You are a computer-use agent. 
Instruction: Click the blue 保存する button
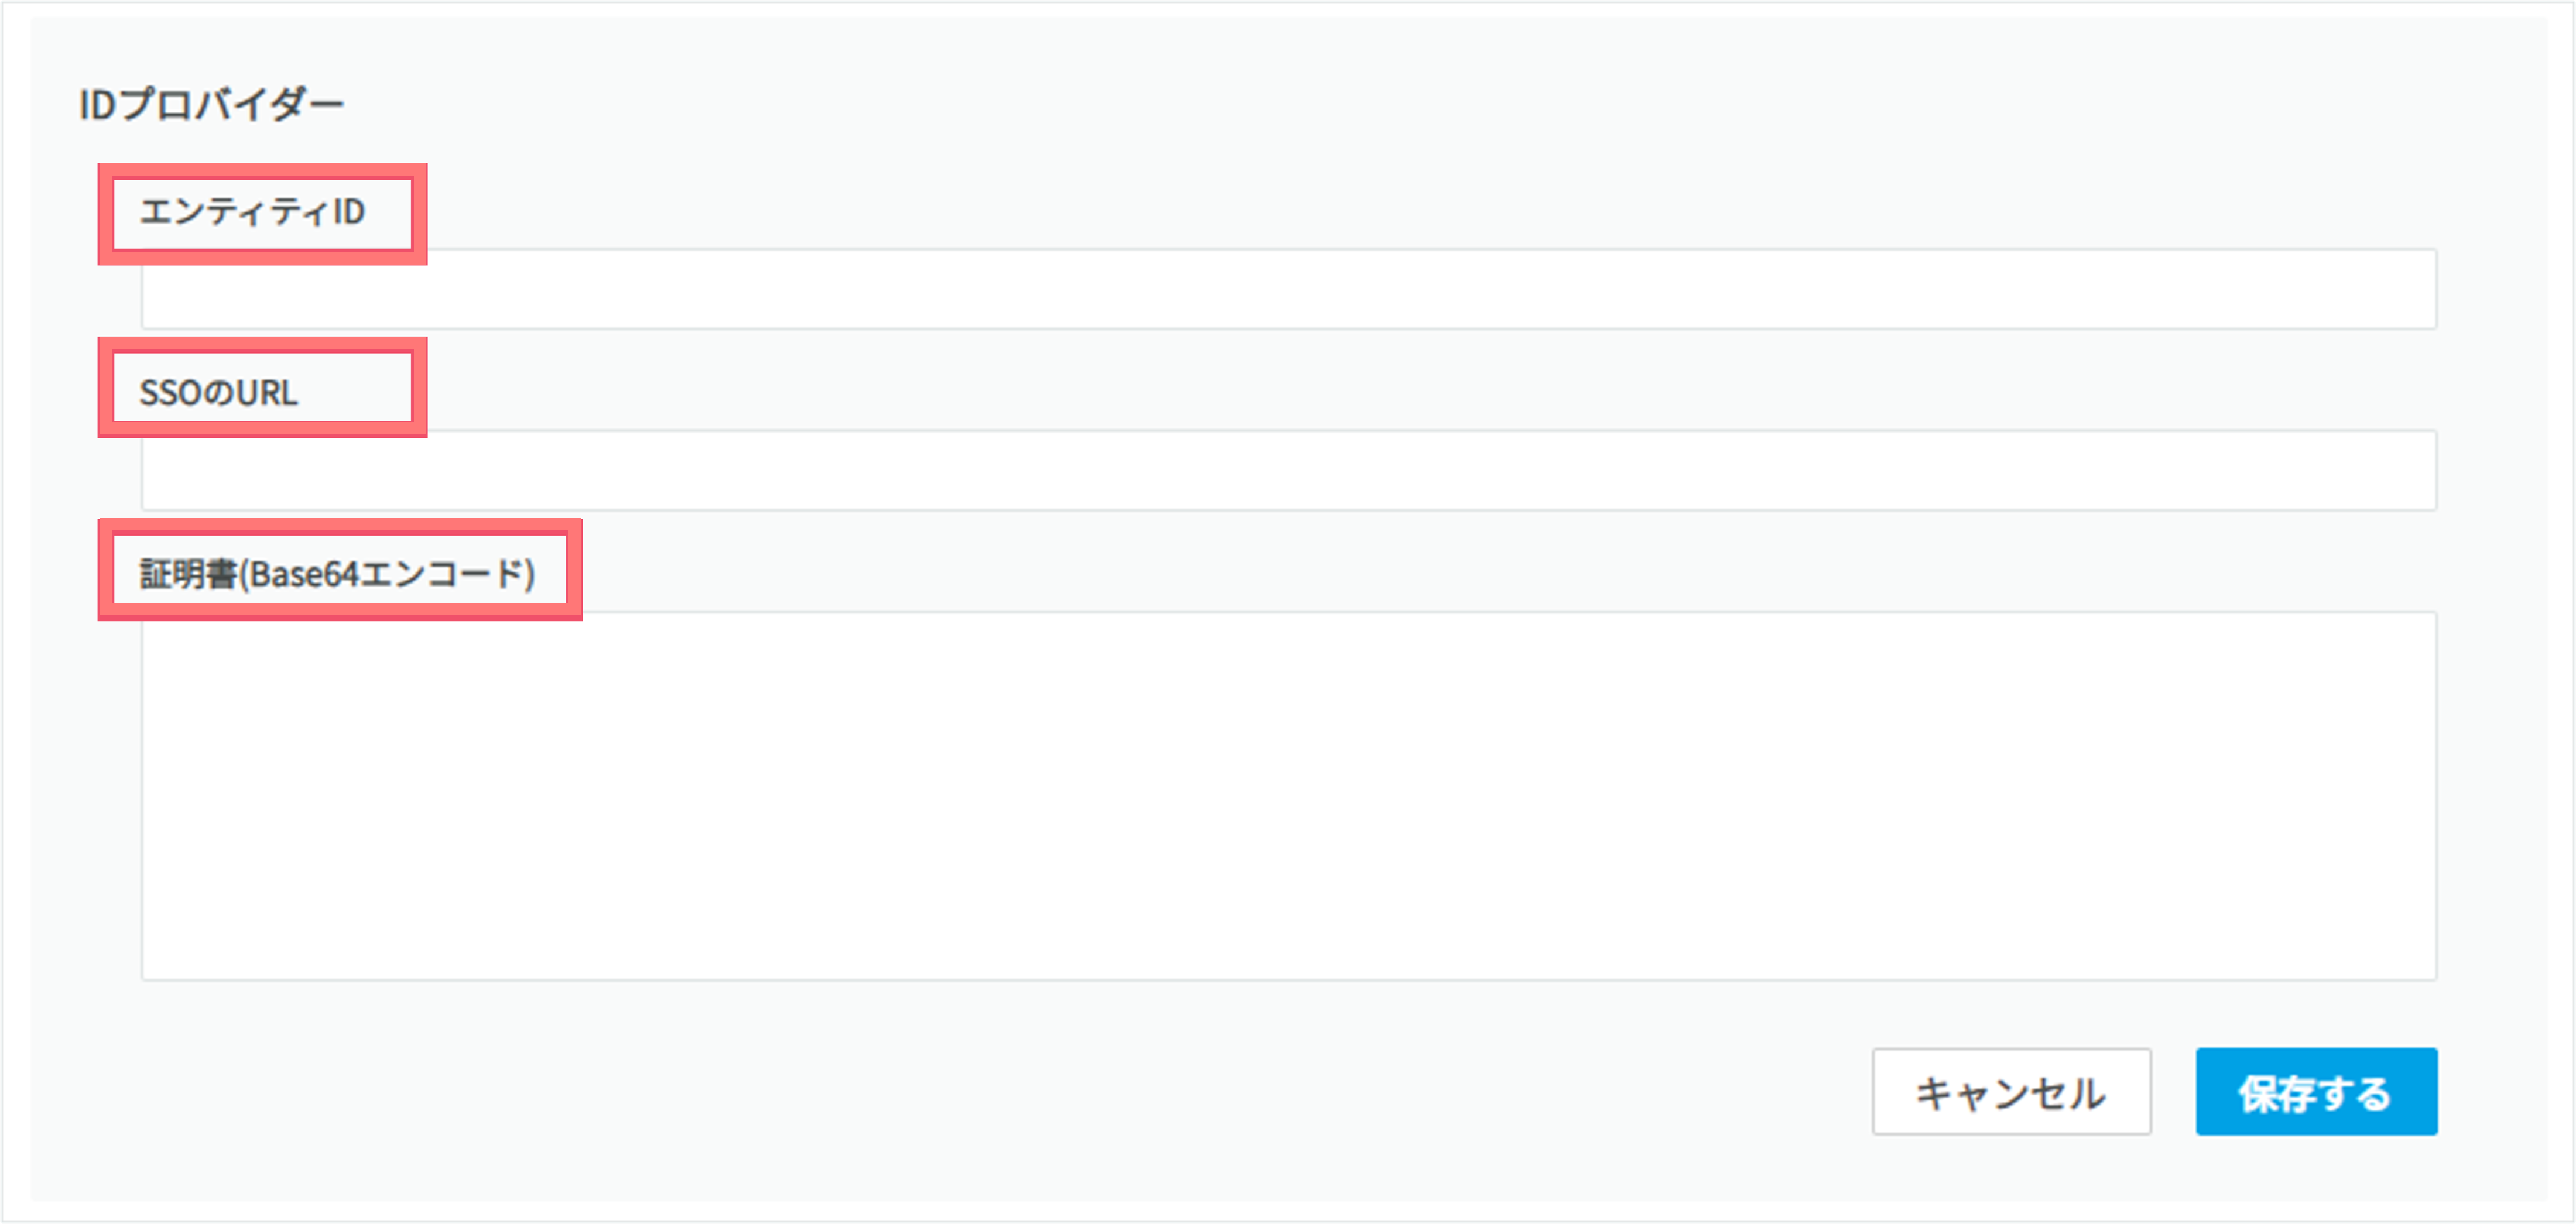2316,1091
